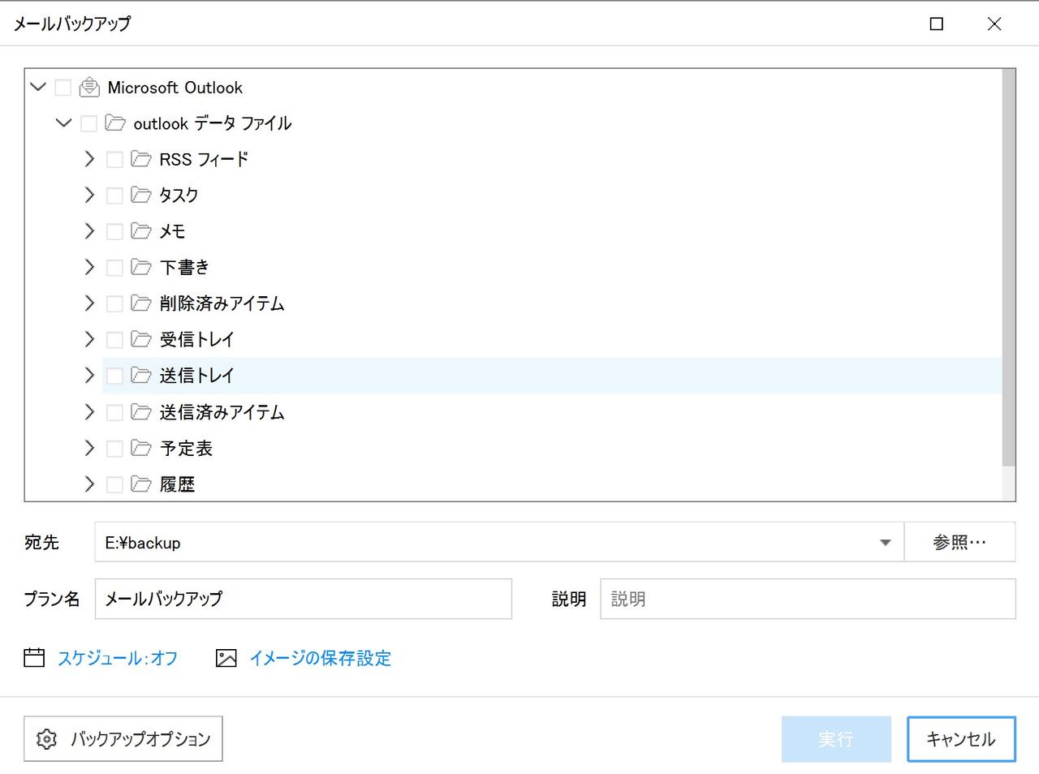The image size is (1039, 774).
Task: Expand the メモ folder
Action: pos(89,231)
